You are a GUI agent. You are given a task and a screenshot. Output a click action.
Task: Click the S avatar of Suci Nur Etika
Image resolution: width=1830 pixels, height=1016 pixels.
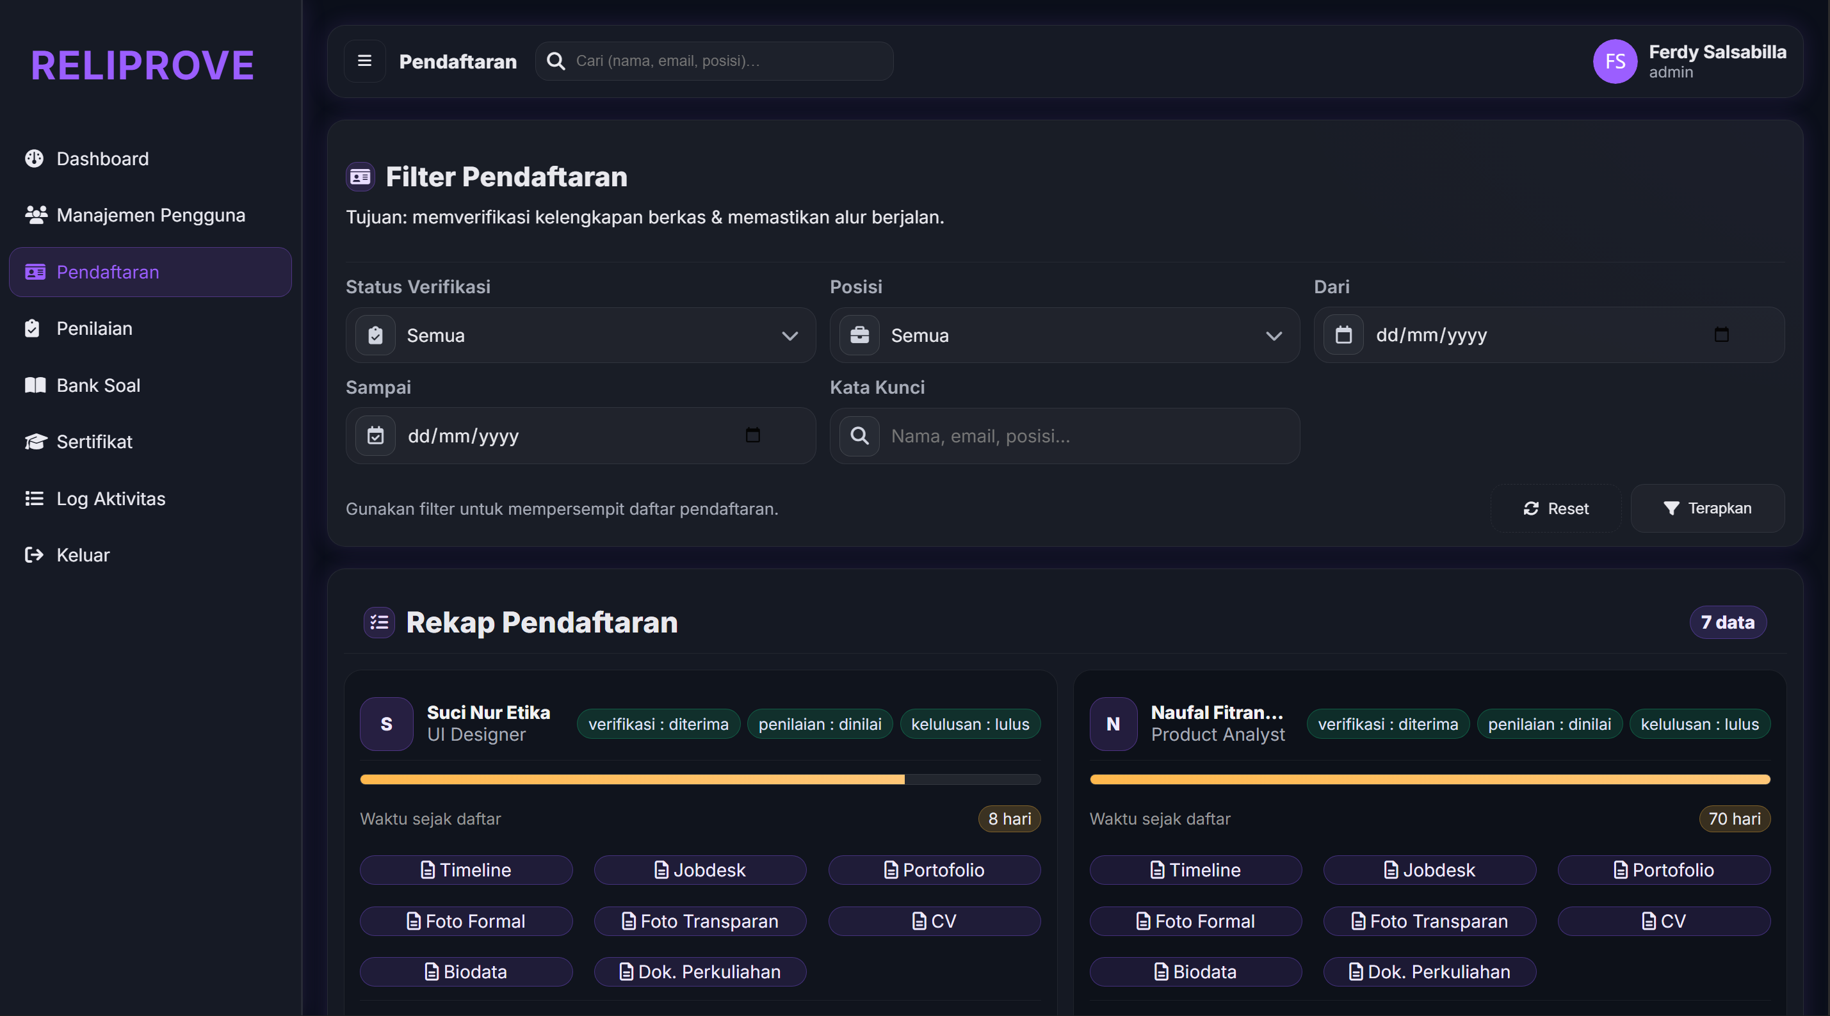[x=387, y=724]
